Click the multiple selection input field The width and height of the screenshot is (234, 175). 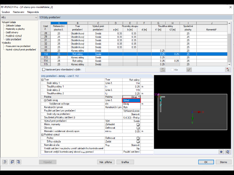[x=122, y=70]
